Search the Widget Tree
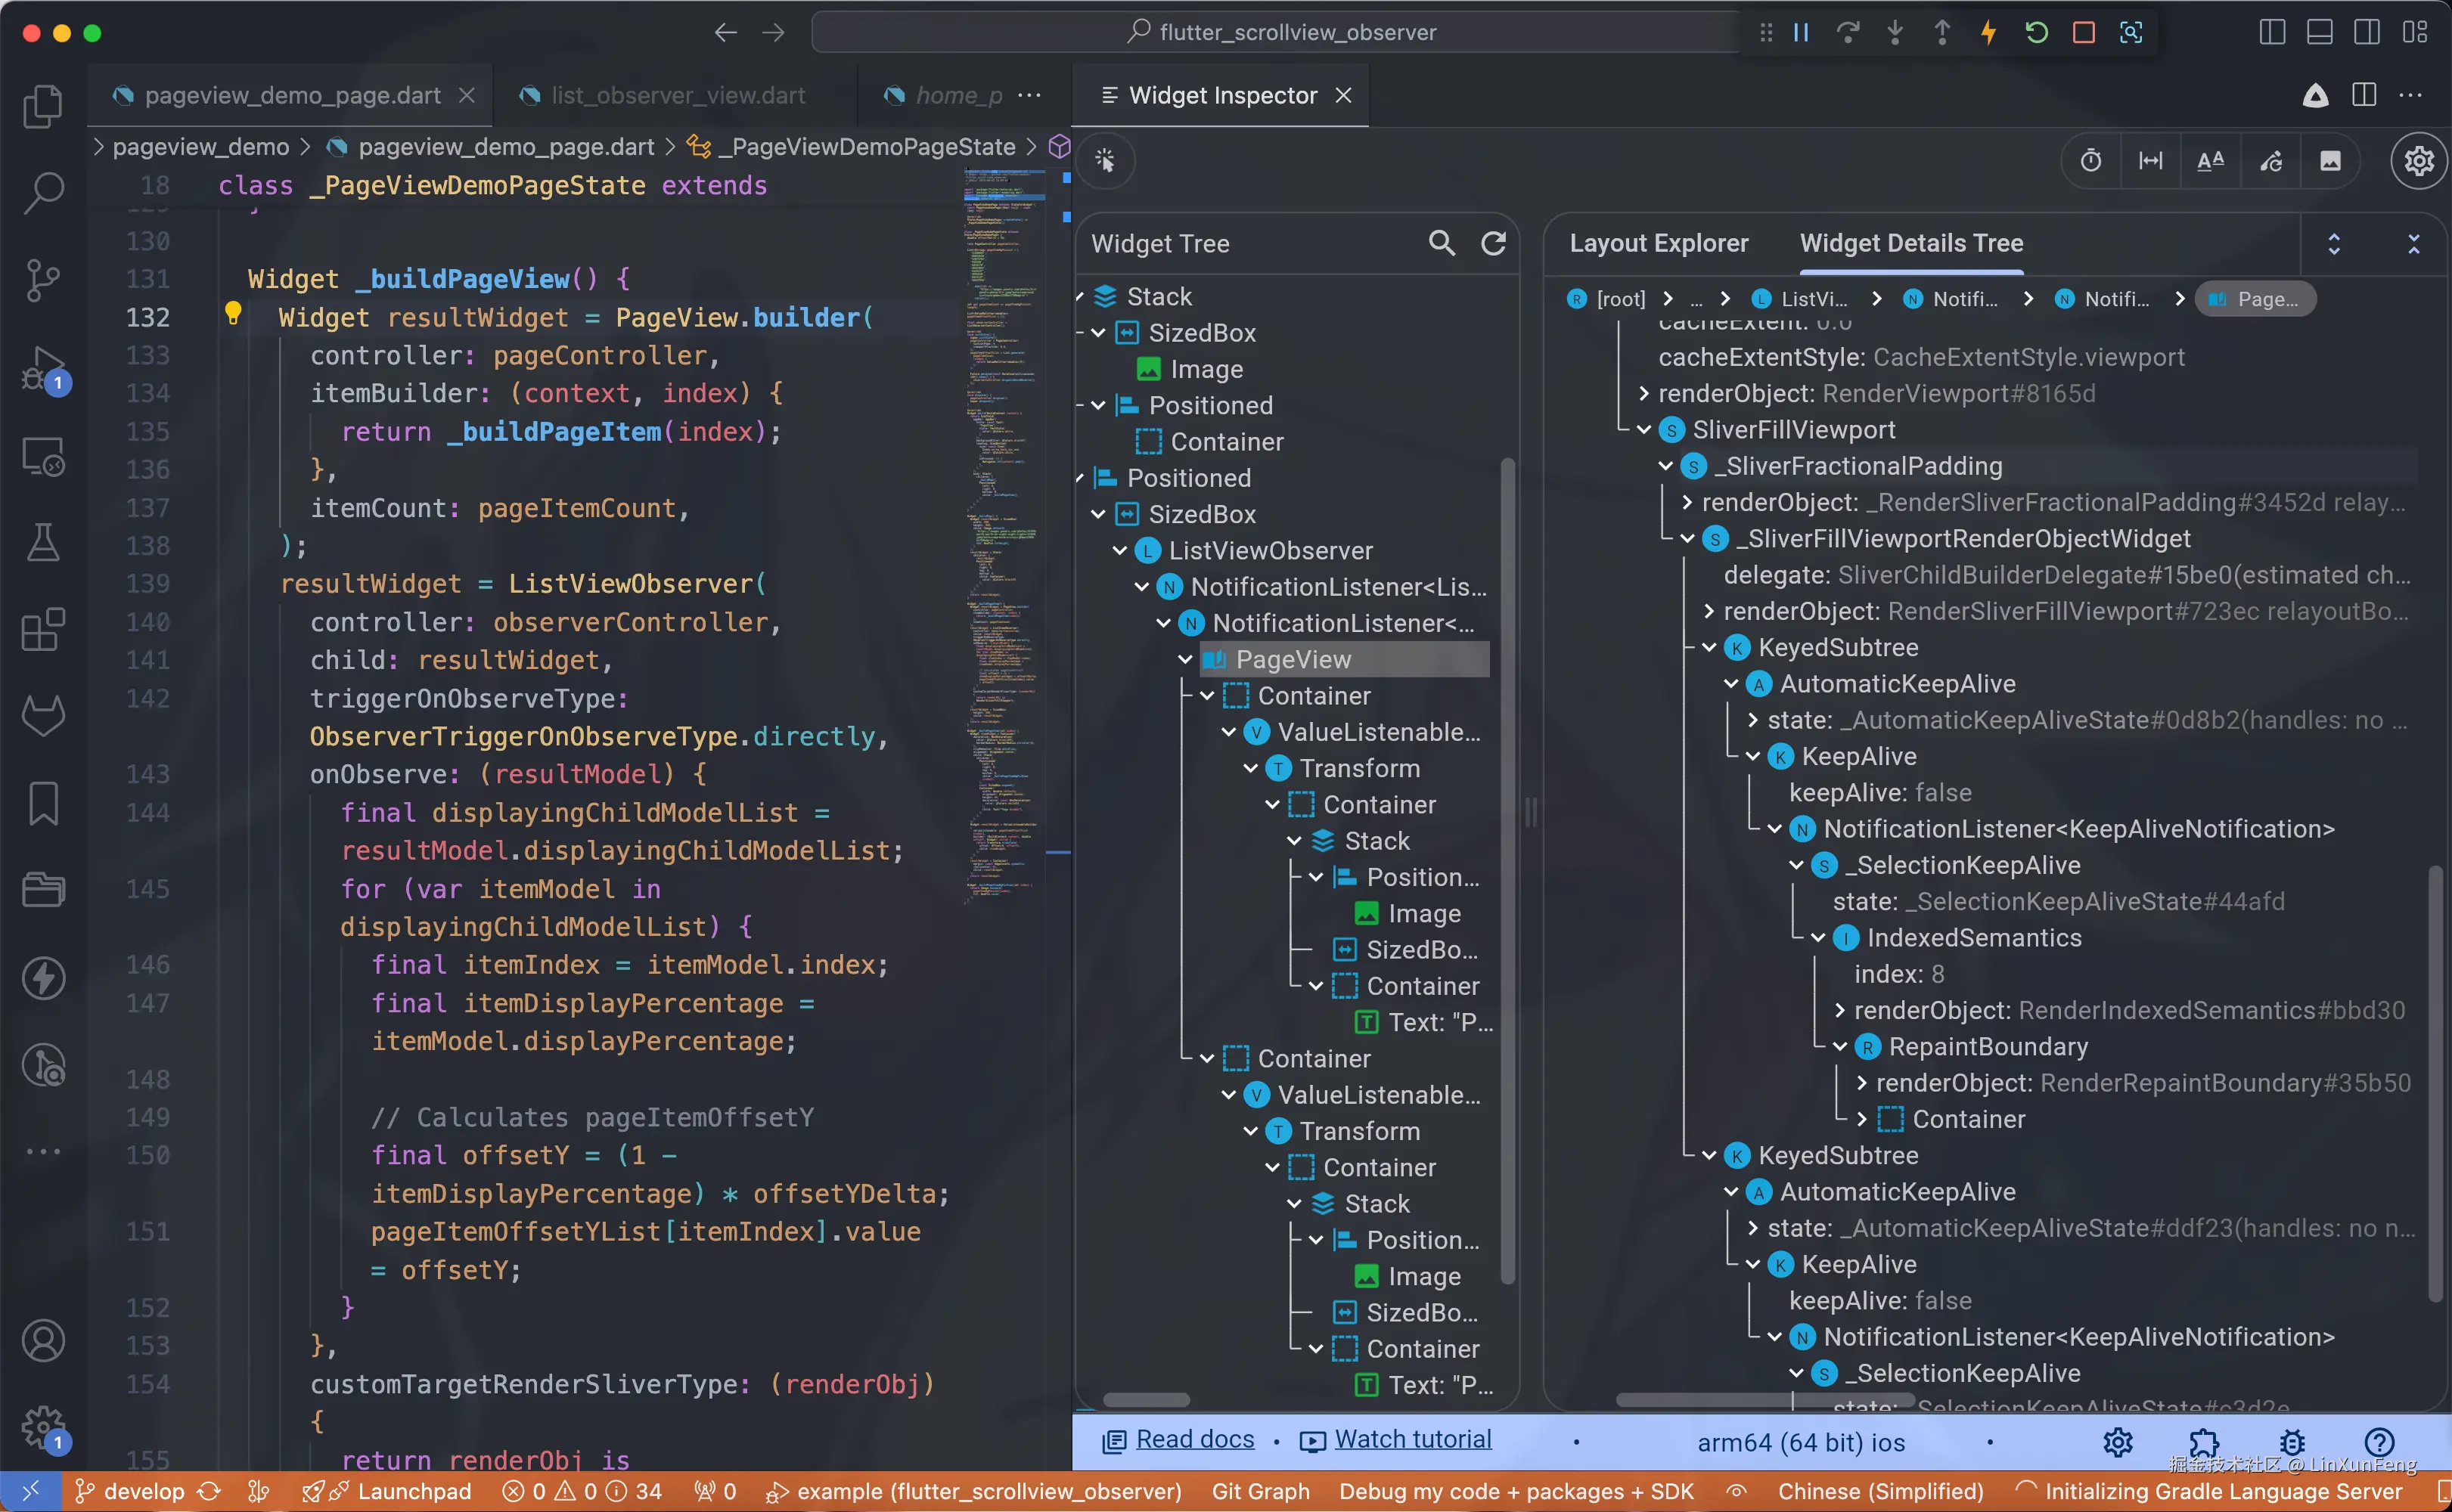This screenshot has height=1512, width=2452. pyautogui.click(x=1441, y=243)
